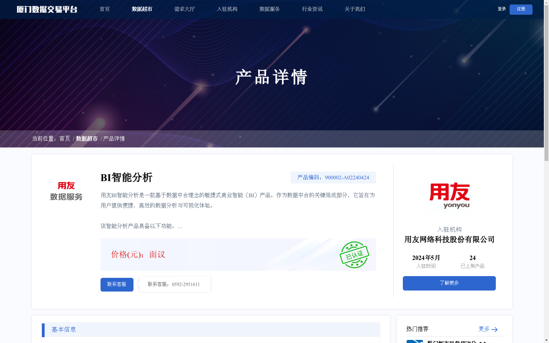
Task: Click the 产品详情 breadcrumb text
Action: [114, 139]
